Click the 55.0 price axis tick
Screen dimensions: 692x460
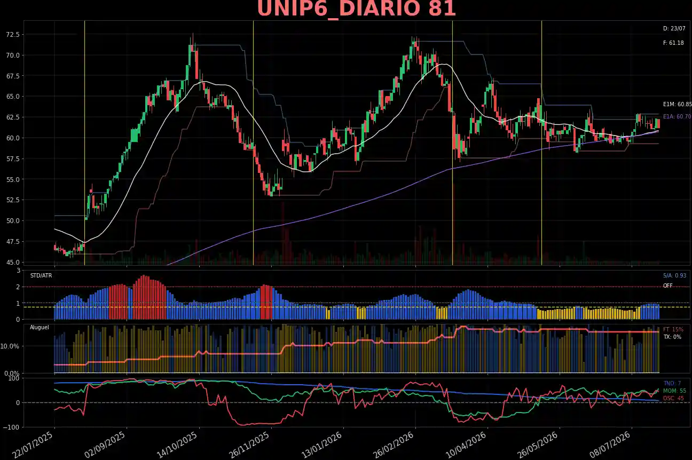click(13, 179)
